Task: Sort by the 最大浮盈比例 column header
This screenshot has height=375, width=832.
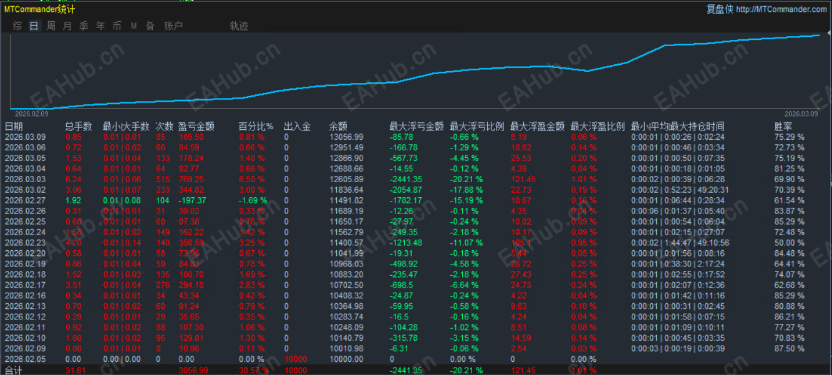Action: pos(597,126)
